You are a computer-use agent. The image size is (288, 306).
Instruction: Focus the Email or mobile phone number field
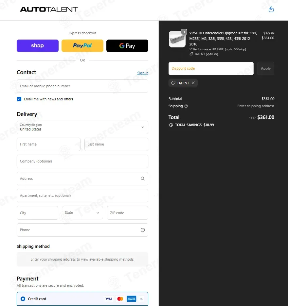82,86
